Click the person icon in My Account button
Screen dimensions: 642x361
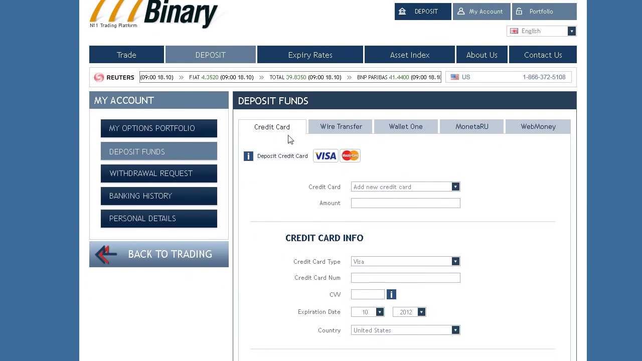(461, 11)
